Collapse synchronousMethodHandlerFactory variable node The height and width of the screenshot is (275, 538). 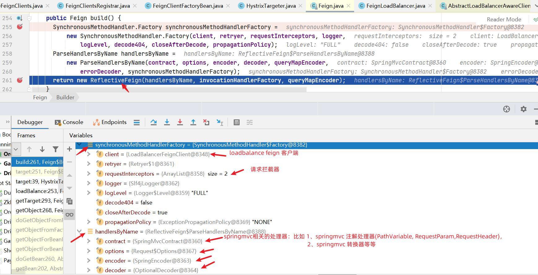(x=80, y=144)
